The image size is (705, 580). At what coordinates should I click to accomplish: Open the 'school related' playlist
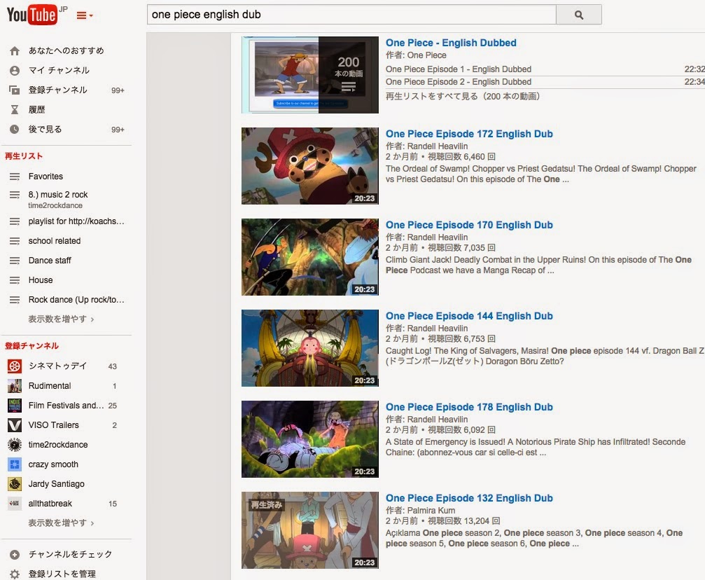coord(55,241)
